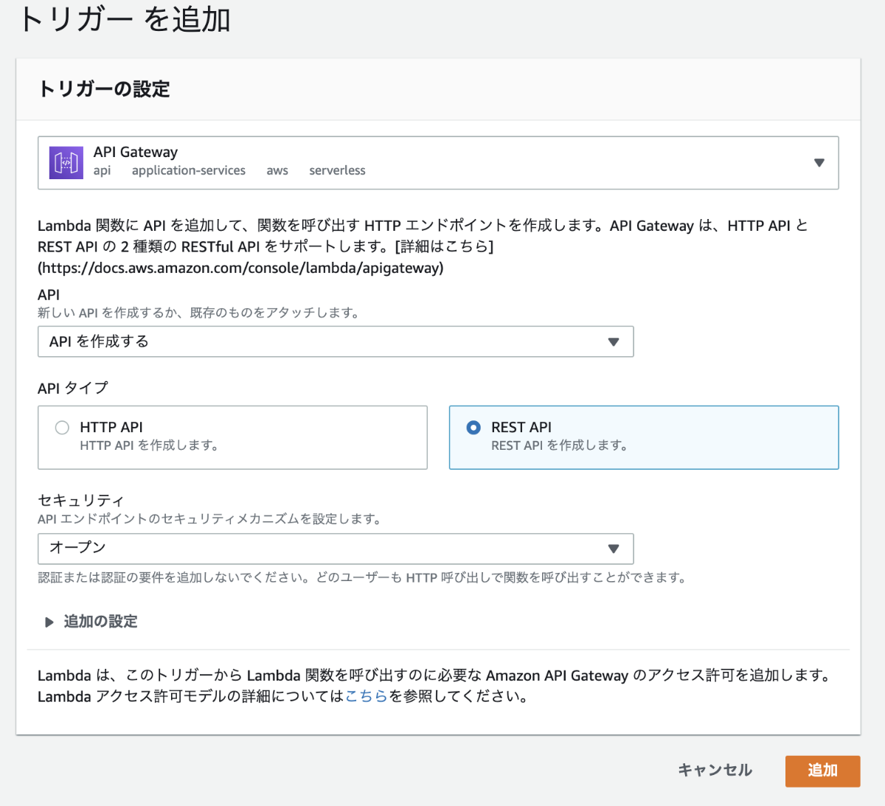Click the 'serverless' tag text
This screenshot has width=885, height=806.
tap(337, 170)
